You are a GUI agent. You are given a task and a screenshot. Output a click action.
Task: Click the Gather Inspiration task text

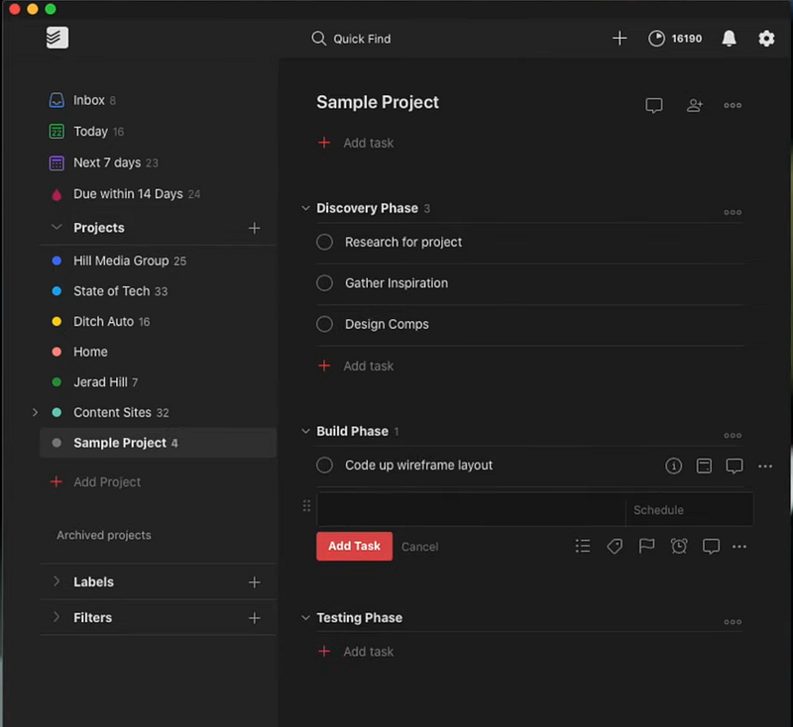(x=396, y=283)
